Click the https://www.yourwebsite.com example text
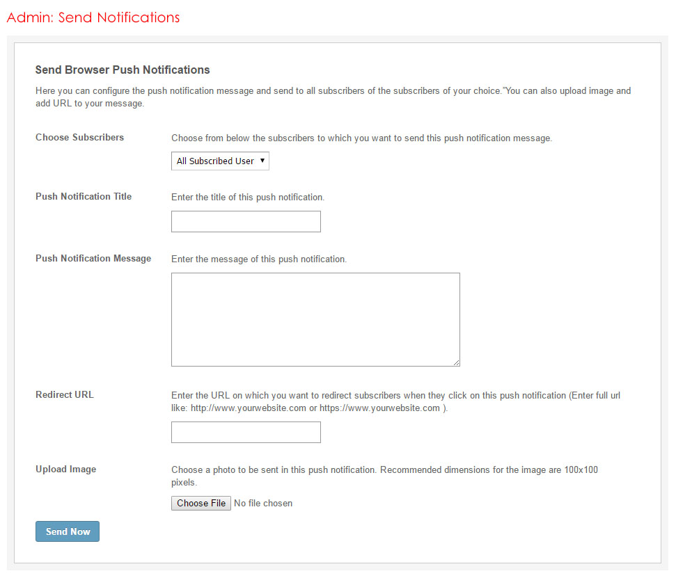The width and height of the screenshot is (676, 578). [379, 408]
